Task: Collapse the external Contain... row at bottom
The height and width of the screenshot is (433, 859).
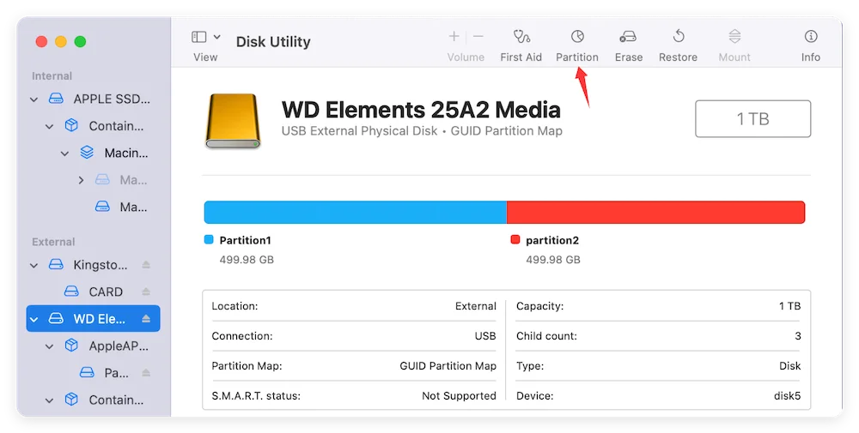Action: [49, 400]
